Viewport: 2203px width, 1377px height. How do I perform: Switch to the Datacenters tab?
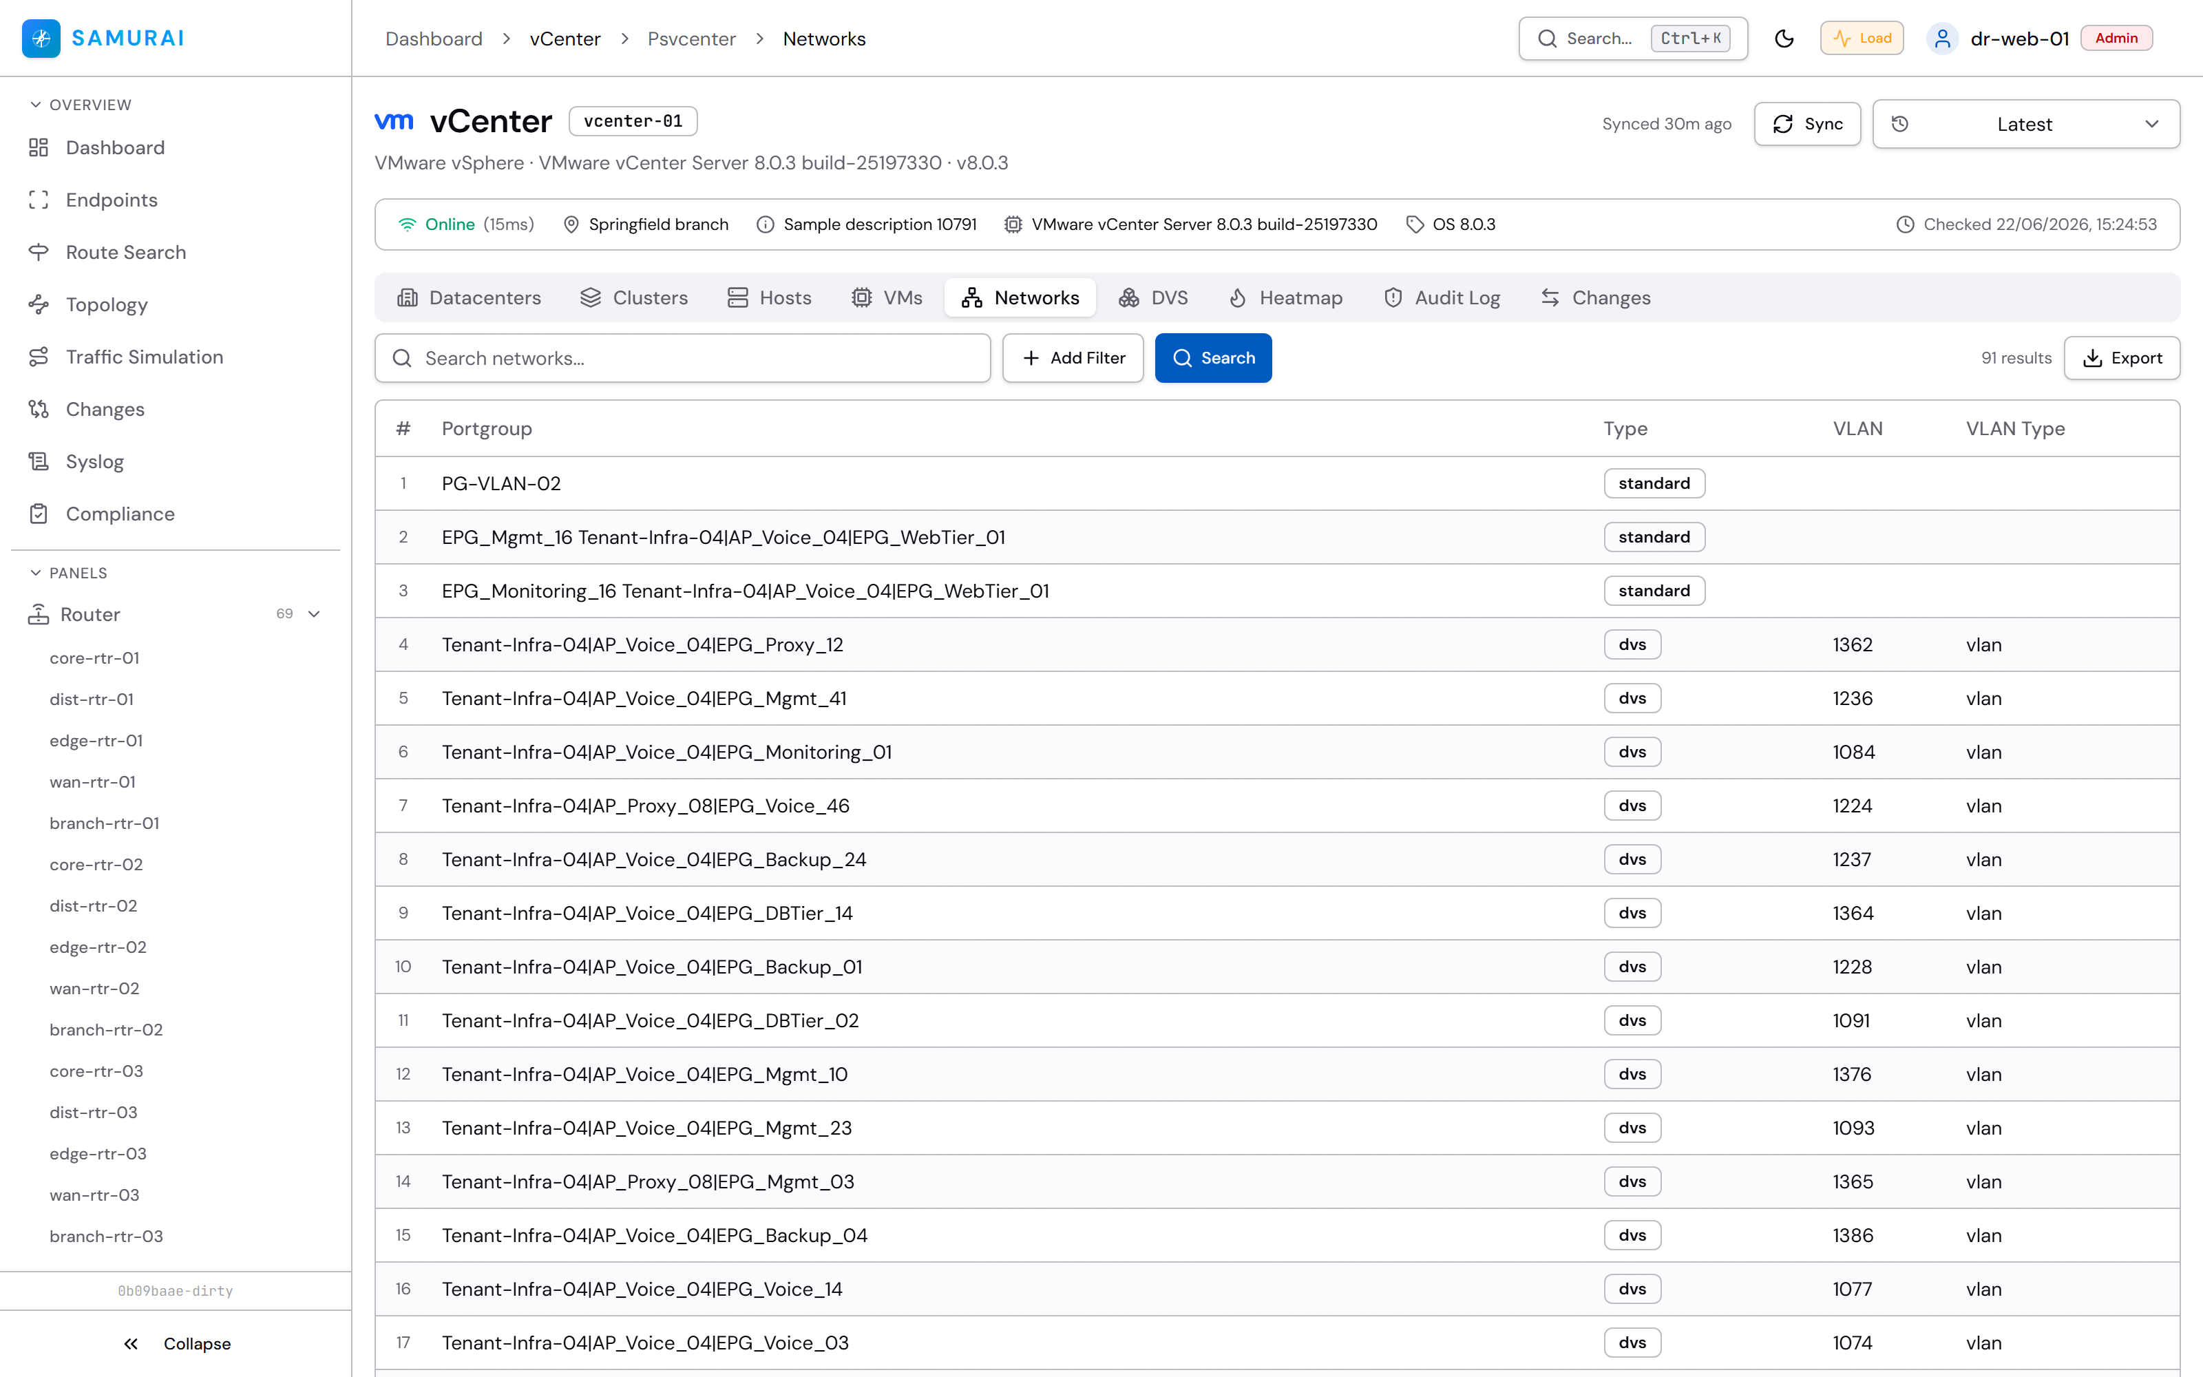click(x=470, y=298)
